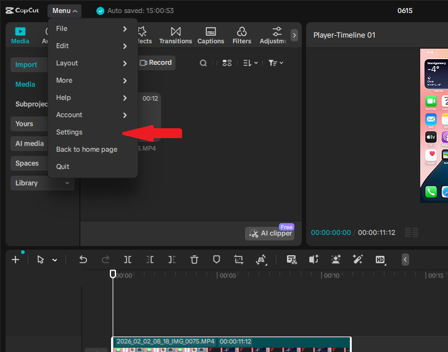
Task: Delete the selected clip
Action: pyautogui.click(x=194, y=260)
